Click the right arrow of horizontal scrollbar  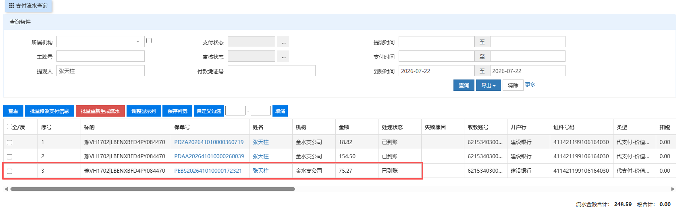(672, 189)
